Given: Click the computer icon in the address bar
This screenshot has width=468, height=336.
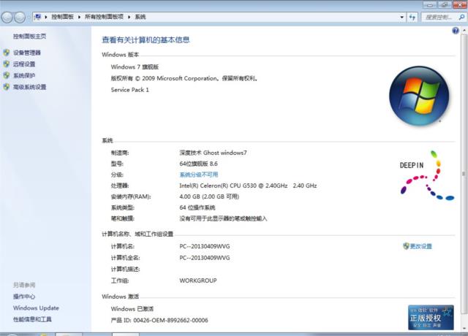Looking at the screenshot, I should point(37,16).
